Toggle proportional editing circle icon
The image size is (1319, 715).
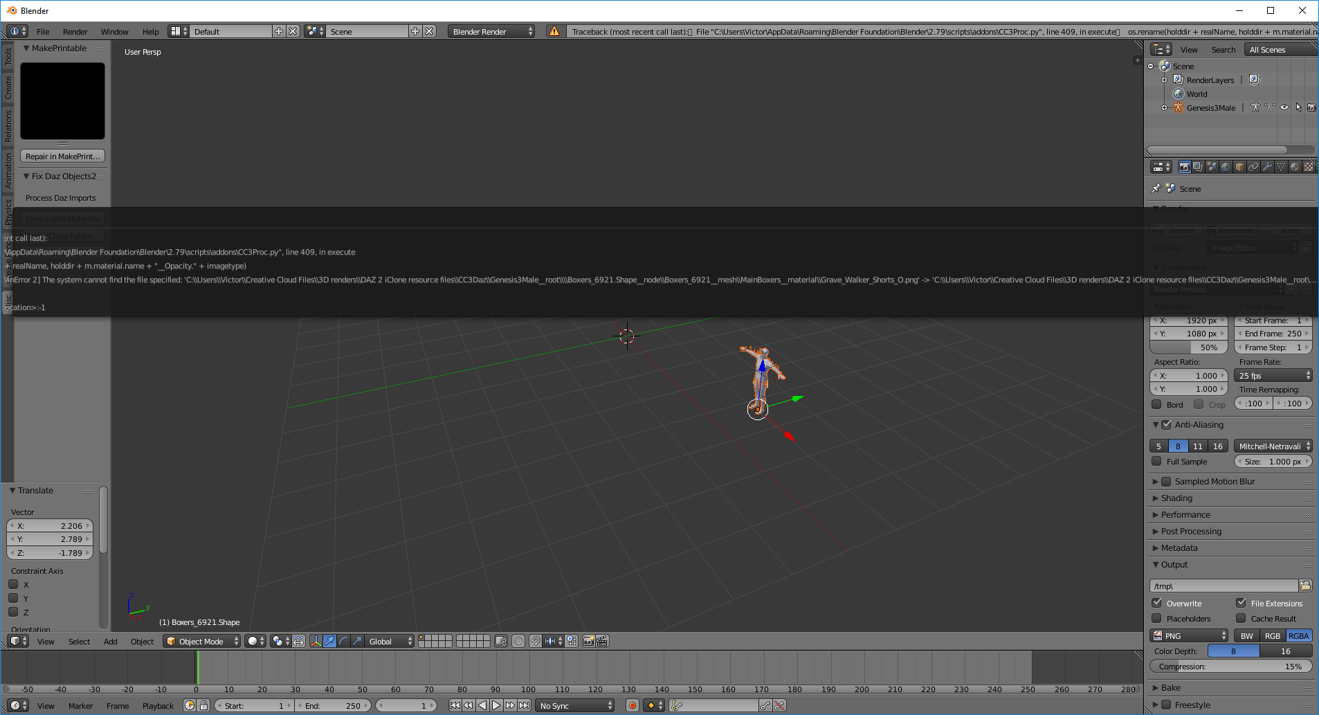518,641
